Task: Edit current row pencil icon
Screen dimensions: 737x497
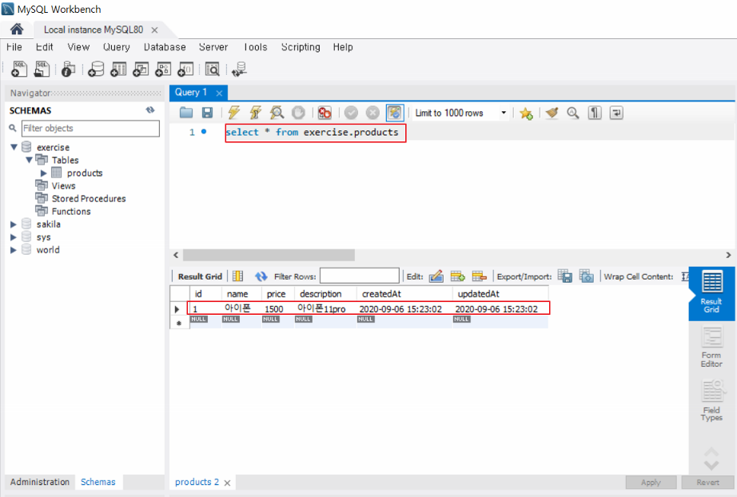Action: [x=436, y=276]
